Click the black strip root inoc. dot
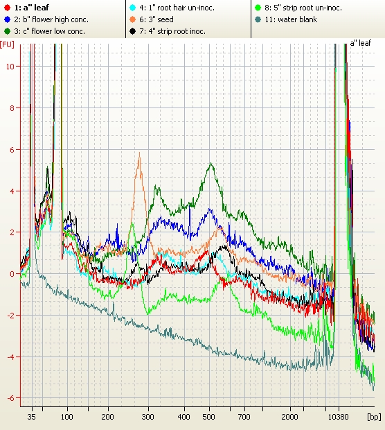Screen dimensions: 385x430 (x=132, y=31)
